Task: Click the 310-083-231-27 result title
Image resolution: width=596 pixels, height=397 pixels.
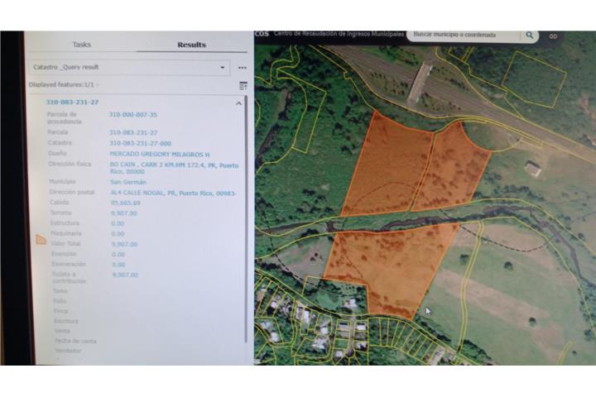Action: pyautogui.click(x=72, y=102)
